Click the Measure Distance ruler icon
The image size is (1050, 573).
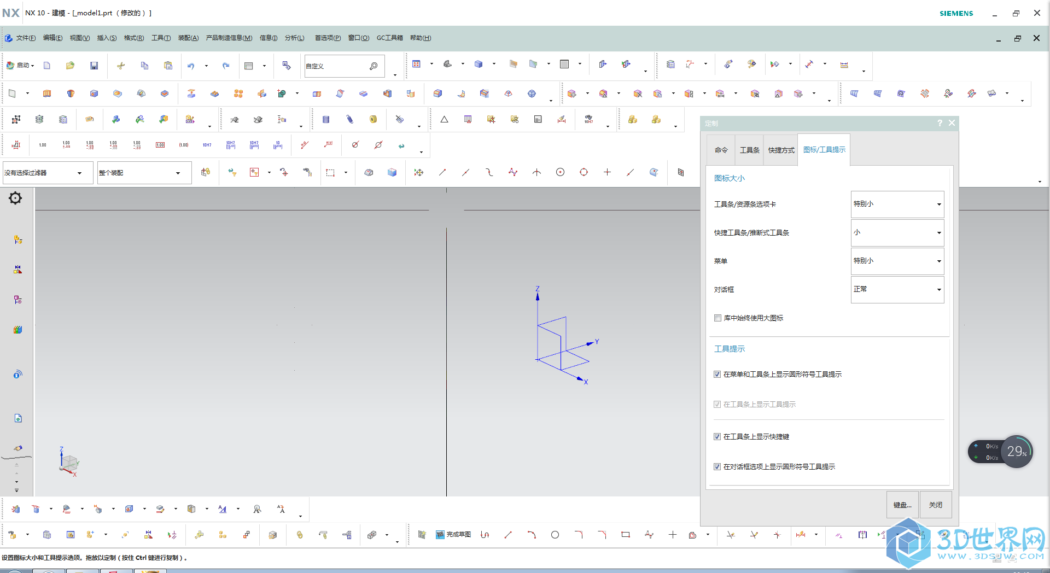tap(844, 65)
